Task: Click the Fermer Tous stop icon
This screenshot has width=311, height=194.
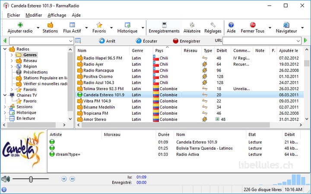Action: [253, 25]
